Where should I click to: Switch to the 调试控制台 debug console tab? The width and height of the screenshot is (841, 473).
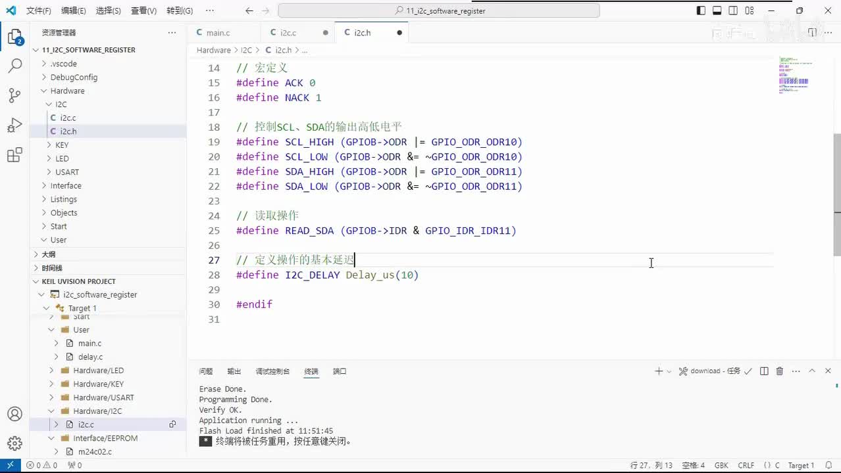(x=272, y=371)
